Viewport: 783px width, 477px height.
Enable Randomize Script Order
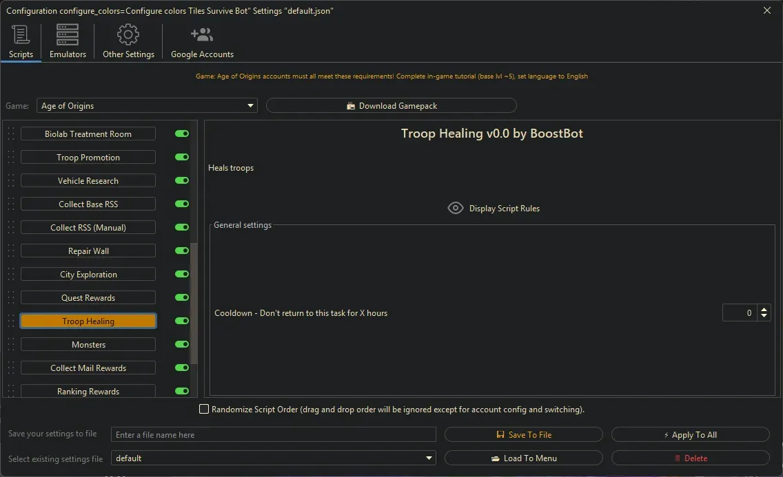[204, 409]
